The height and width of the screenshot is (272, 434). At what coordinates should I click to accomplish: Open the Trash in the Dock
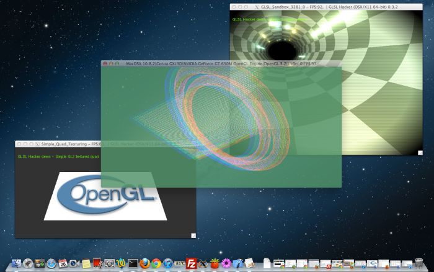tap(418, 263)
